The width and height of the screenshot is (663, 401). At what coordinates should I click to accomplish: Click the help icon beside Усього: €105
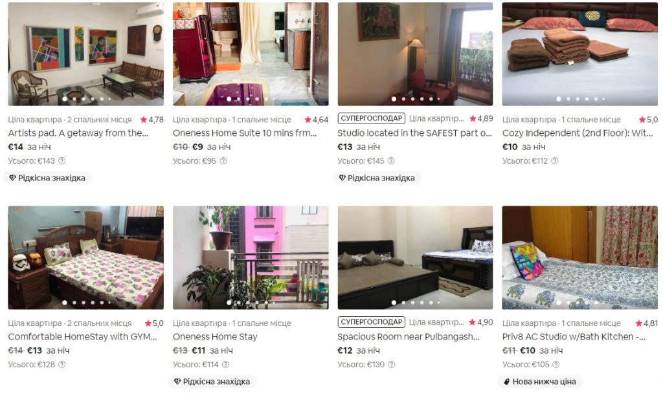click(556, 365)
